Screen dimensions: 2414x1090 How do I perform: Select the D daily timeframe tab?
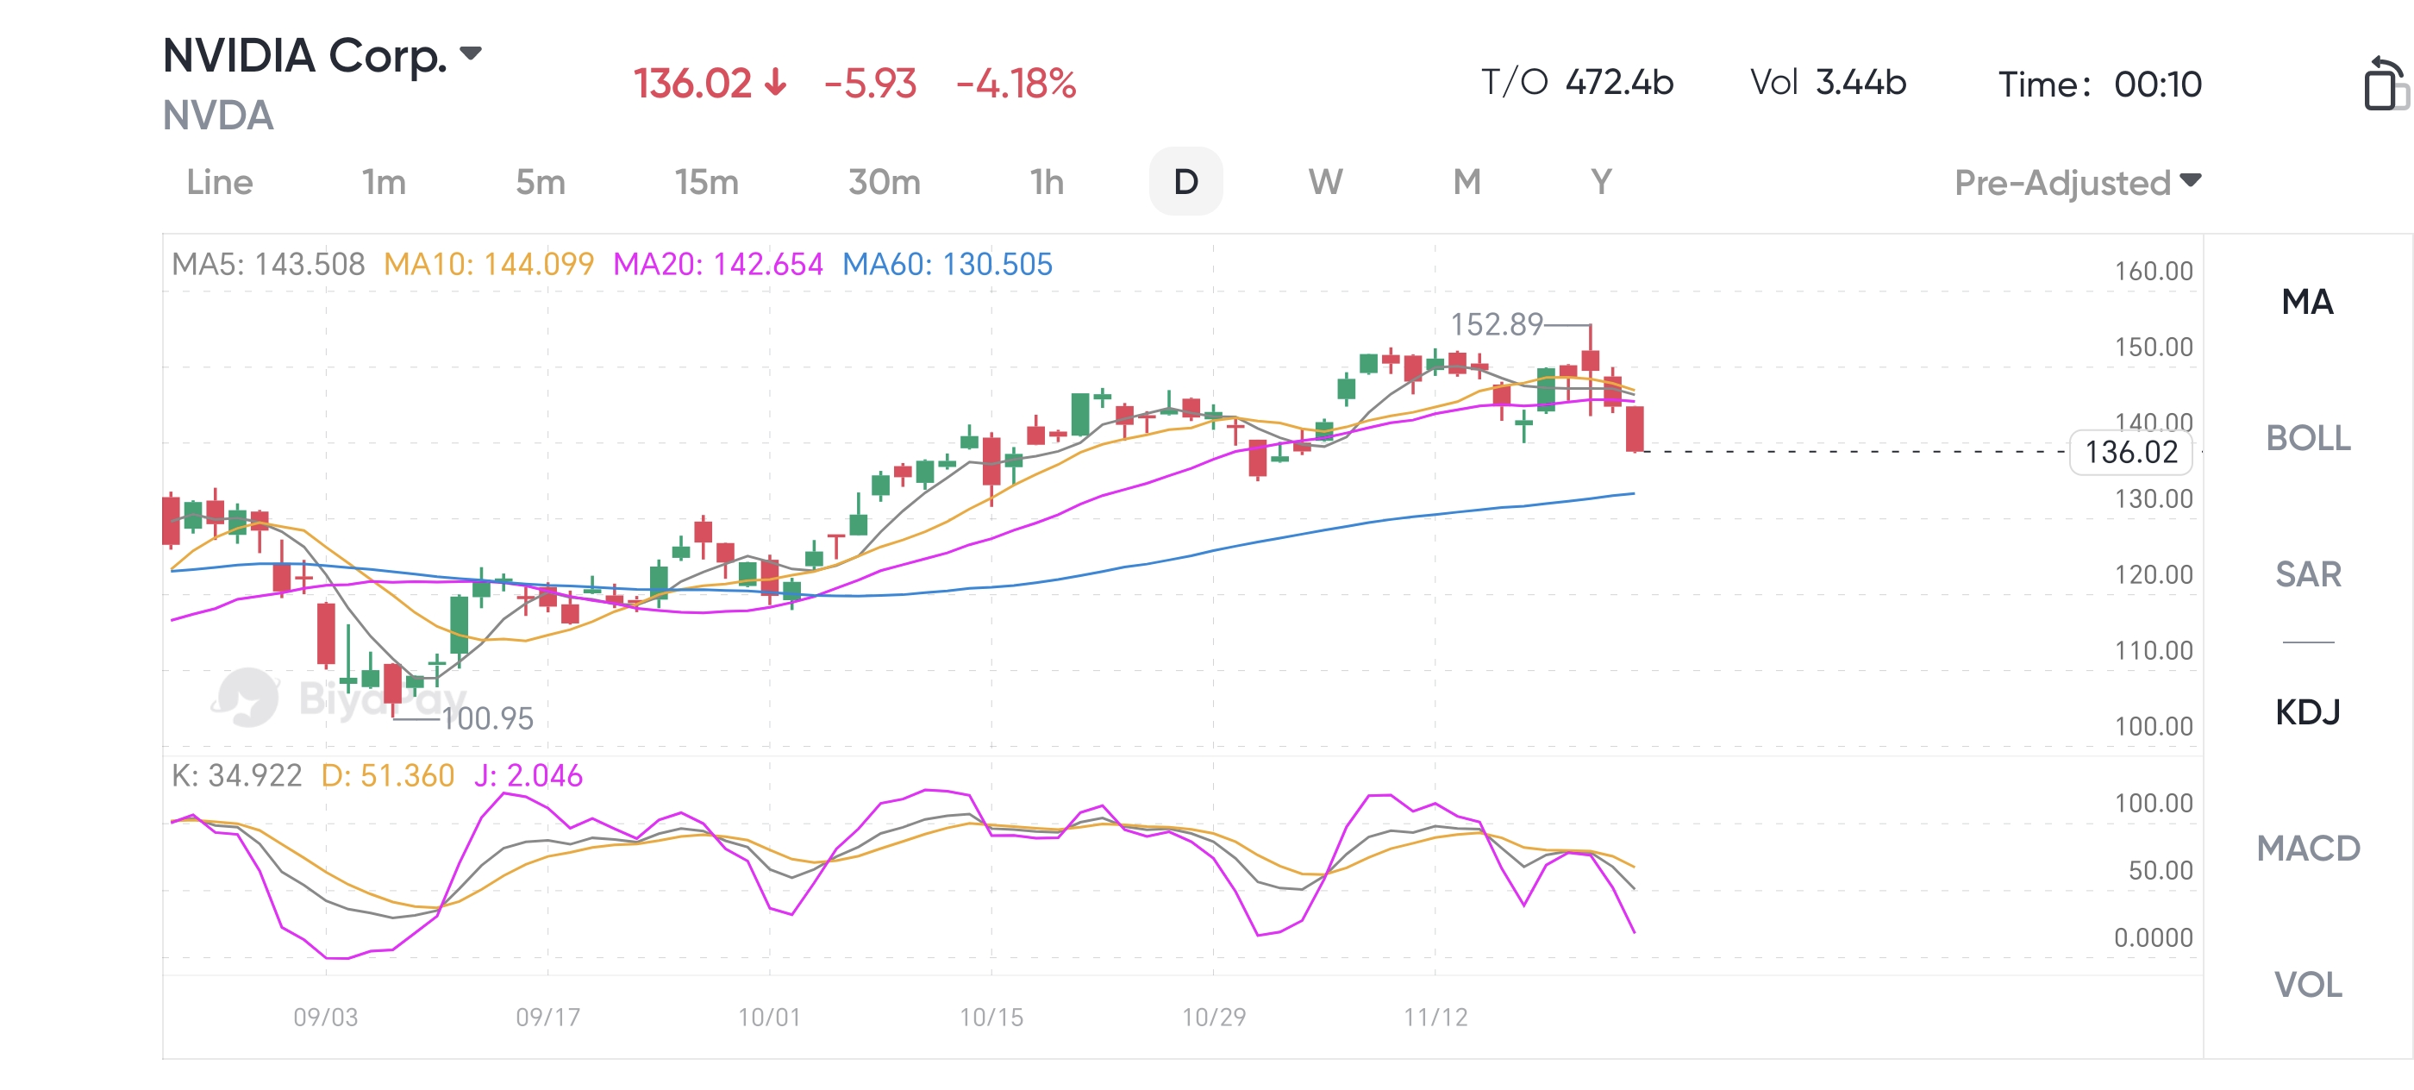[x=1185, y=182]
